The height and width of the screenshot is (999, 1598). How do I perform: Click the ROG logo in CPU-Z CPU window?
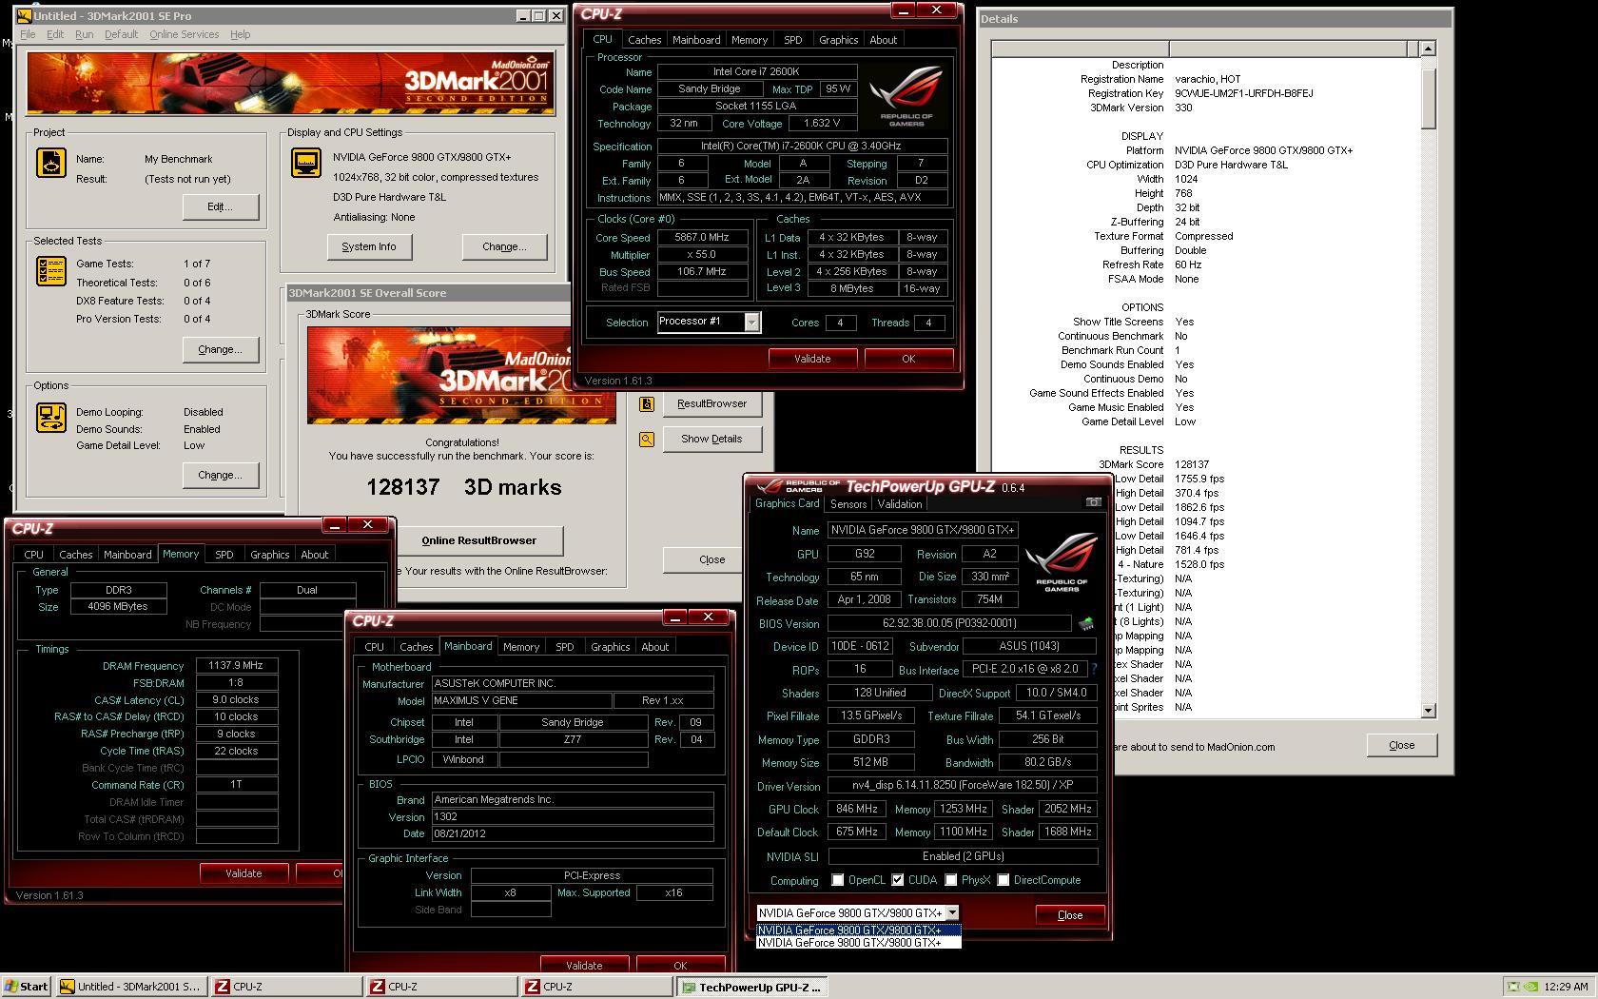pos(906,96)
